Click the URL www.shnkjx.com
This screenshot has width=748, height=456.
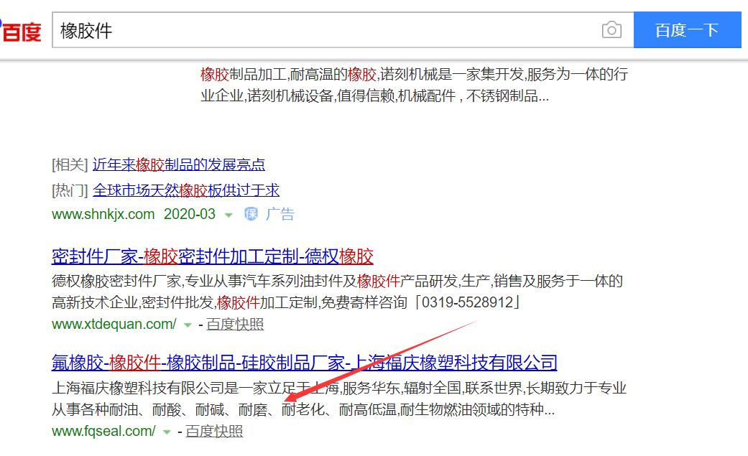pyautogui.click(x=103, y=214)
